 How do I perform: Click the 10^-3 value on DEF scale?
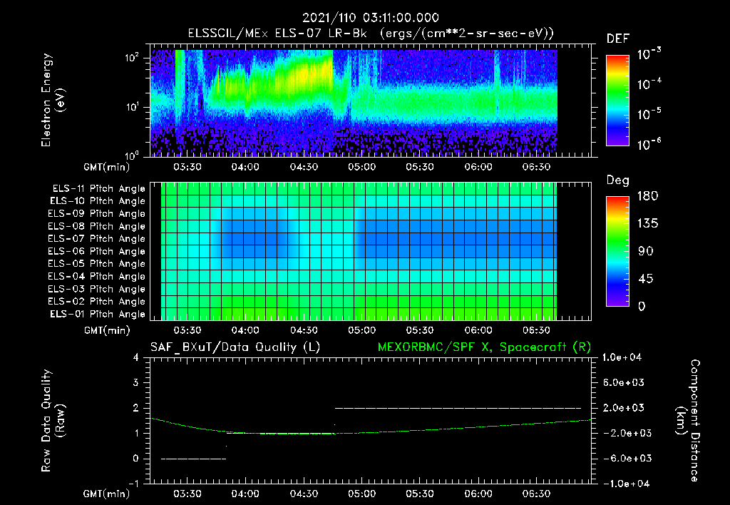point(649,54)
